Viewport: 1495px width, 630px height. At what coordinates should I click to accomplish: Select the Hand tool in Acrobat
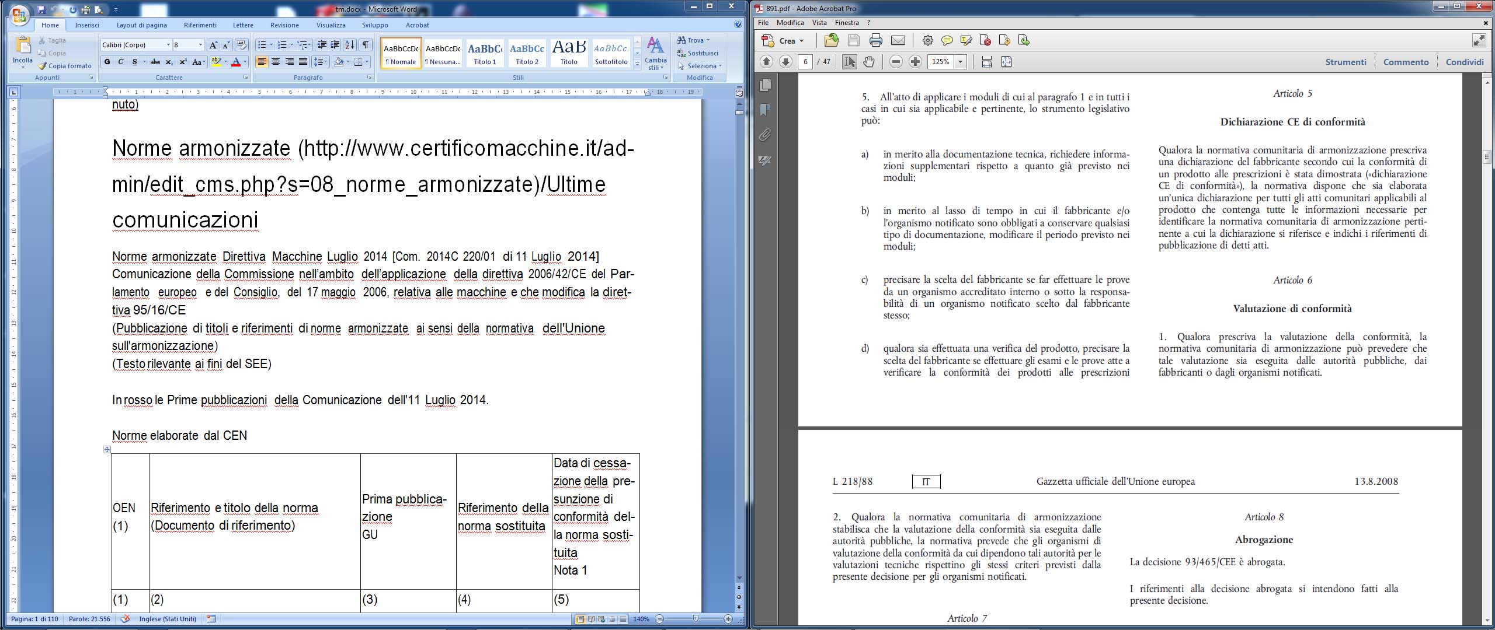coord(869,62)
